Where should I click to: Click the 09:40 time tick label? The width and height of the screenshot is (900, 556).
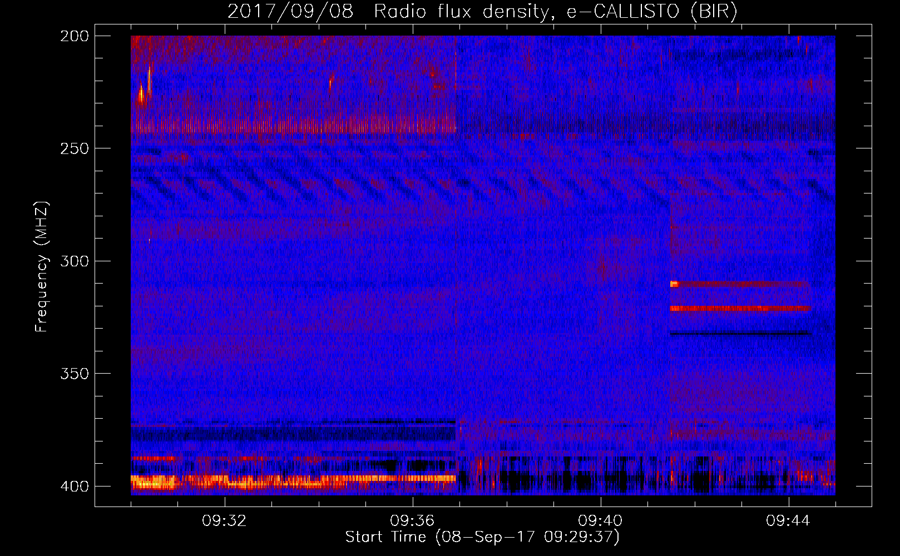pos(600,521)
